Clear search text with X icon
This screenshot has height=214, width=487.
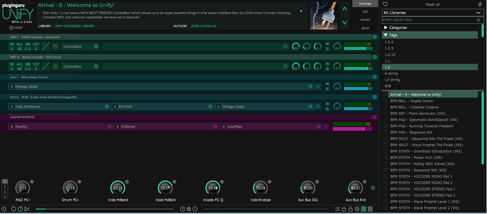click(x=478, y=20)
